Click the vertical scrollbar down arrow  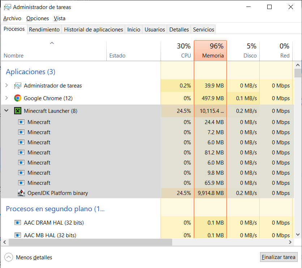(298, 235)
